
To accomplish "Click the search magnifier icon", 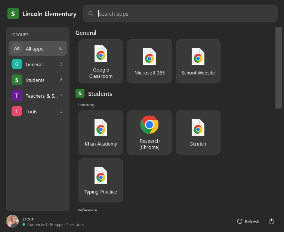I will click(91, 13).
